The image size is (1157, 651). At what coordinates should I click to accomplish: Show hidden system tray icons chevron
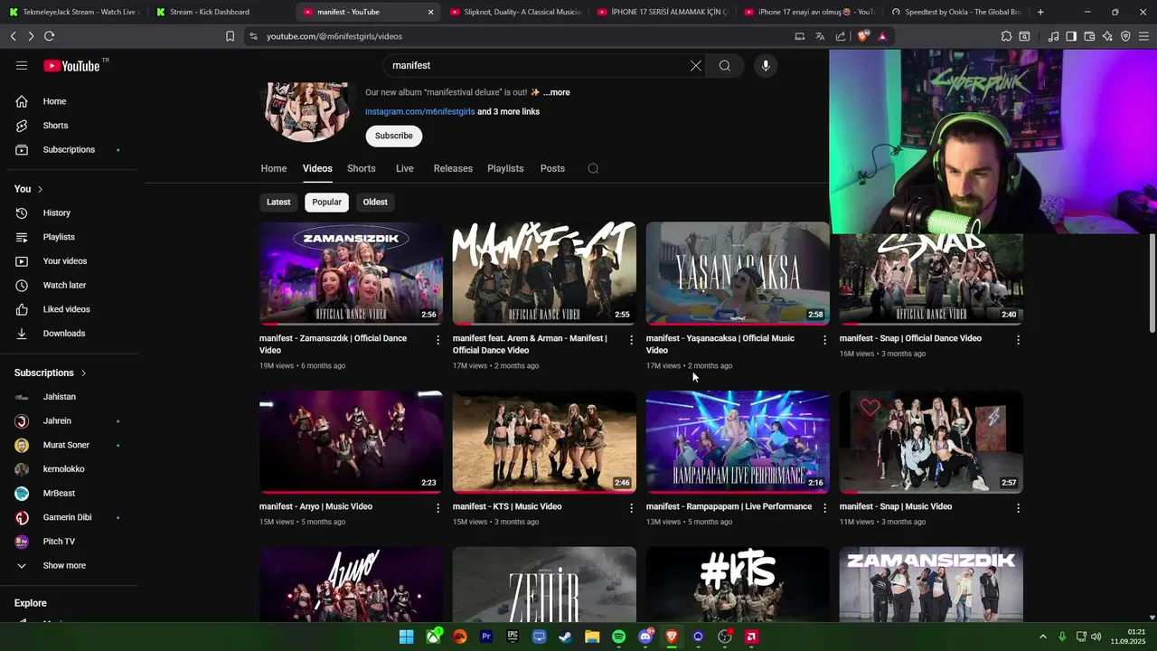1042,637
